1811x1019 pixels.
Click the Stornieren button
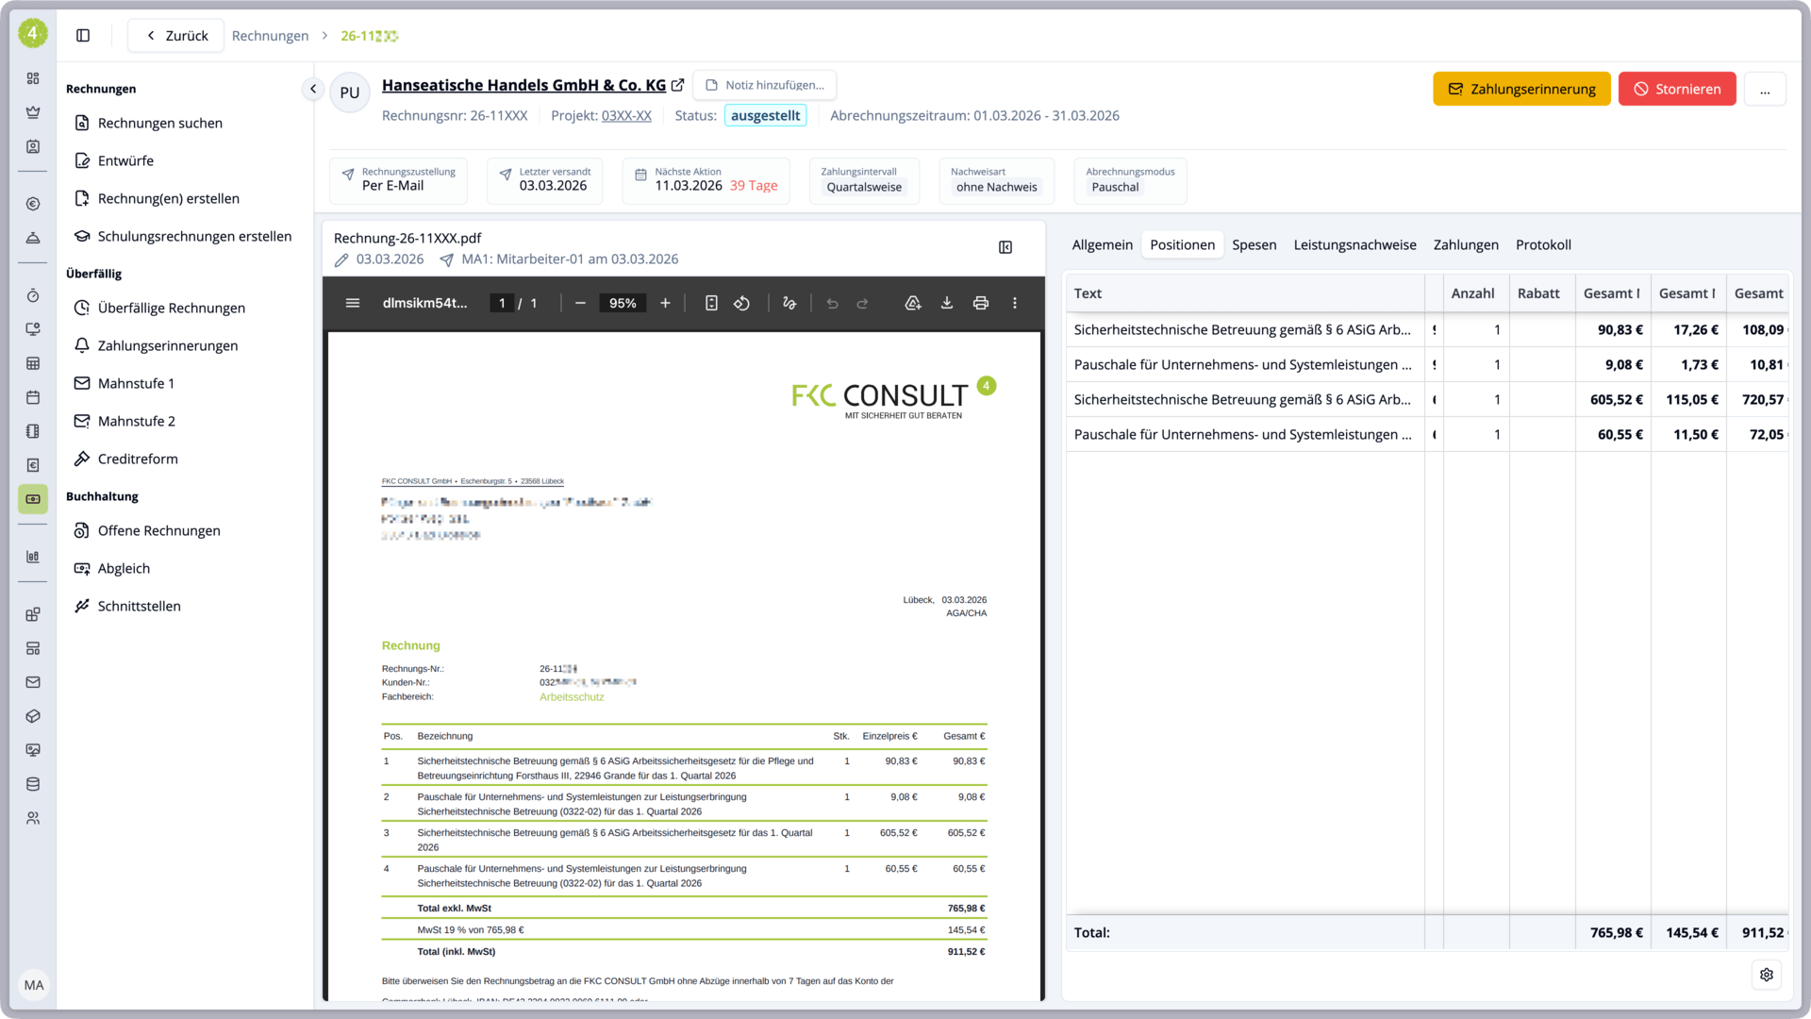click(x=1676, y=90)
